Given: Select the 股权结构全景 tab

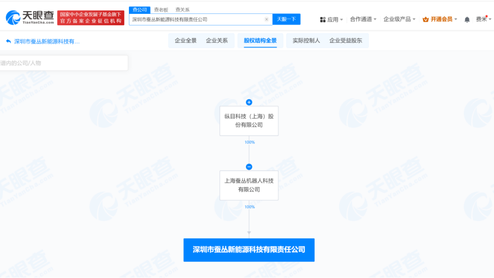Looking at the screenshot, I should 260,41.
